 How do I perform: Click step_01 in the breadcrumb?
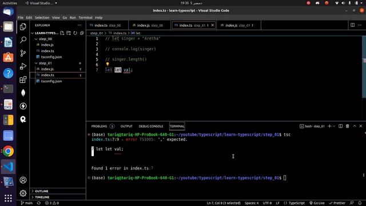97,33
